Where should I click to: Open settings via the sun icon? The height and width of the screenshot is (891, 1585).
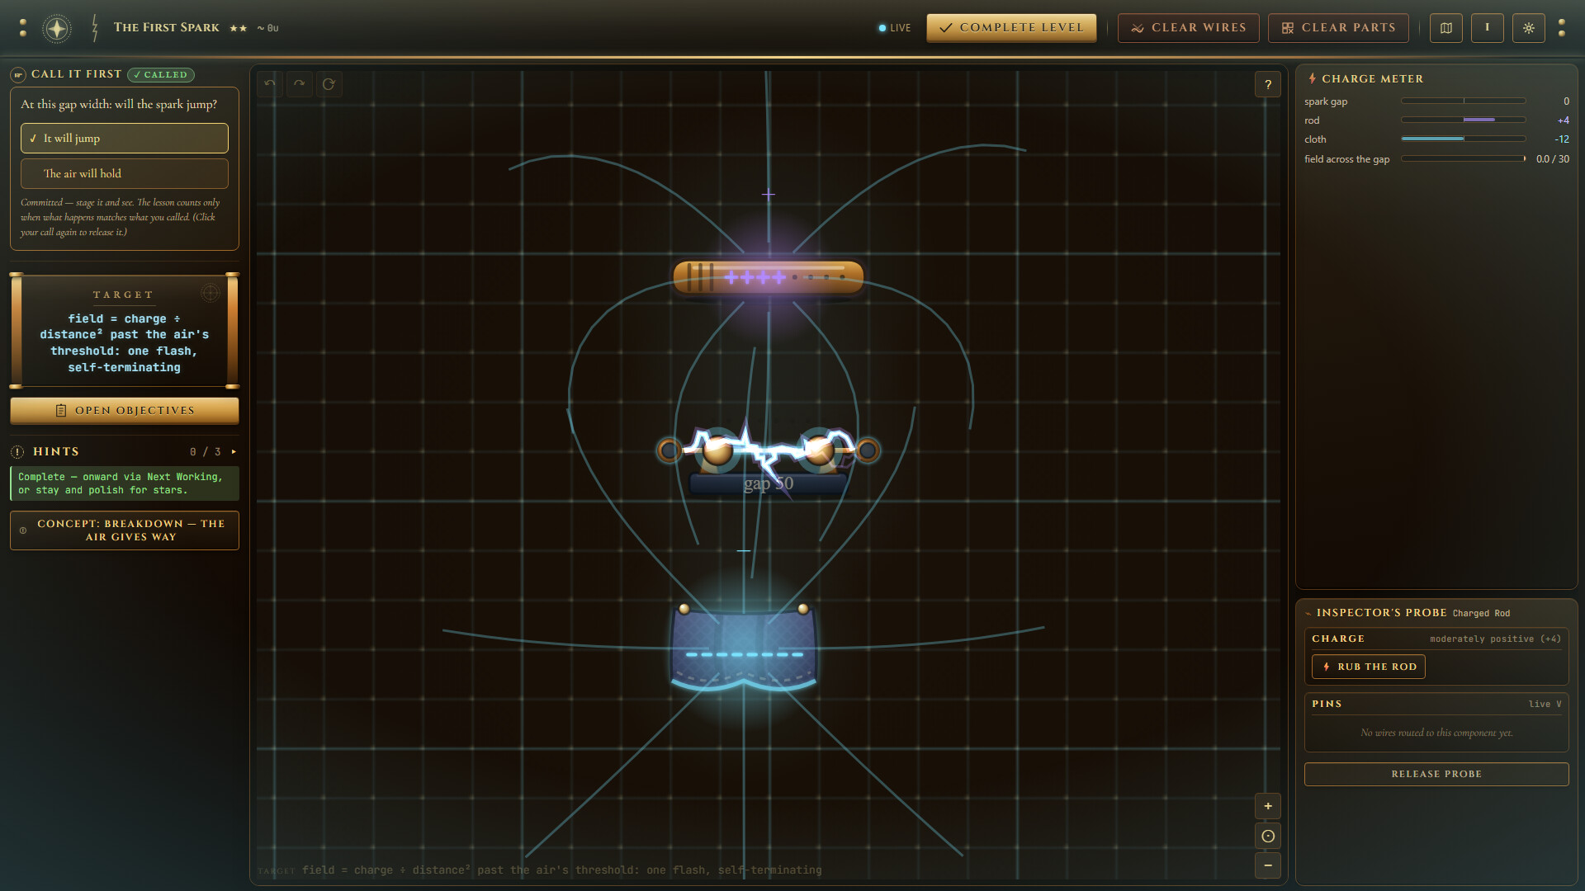(x=1529, y=28)
